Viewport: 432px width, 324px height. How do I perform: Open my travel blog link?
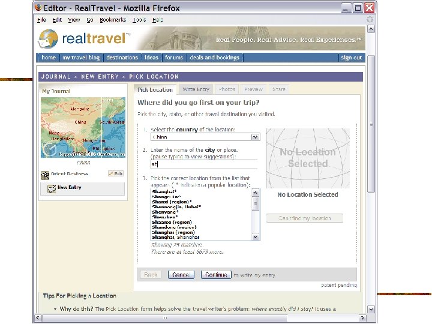tap(81, 58)
